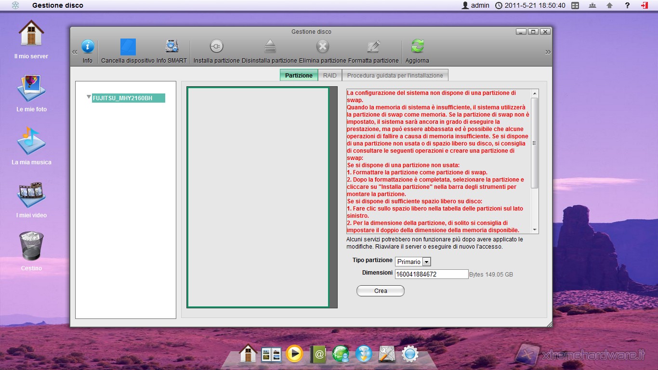The image size is (658, 370).
Task: Click the Dimensioni size input field
Action: pyautogui.click(x=431, y=274)
